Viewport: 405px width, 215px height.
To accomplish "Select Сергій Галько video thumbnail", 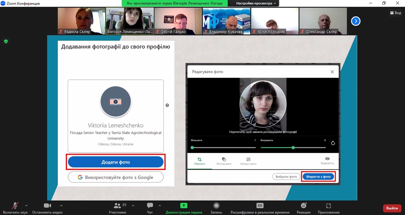I will tap(178, 21).
